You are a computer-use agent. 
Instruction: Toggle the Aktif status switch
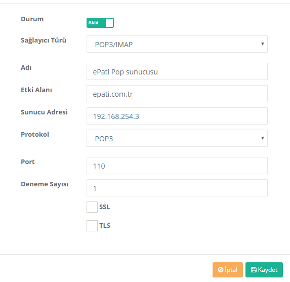[x=100, y=23]
